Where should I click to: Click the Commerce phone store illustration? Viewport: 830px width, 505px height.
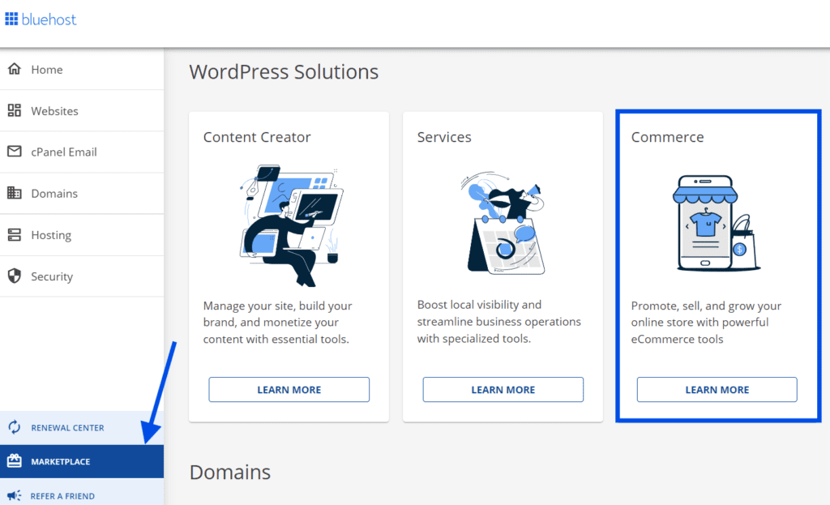pyautogui.click(x=717, y=224)
